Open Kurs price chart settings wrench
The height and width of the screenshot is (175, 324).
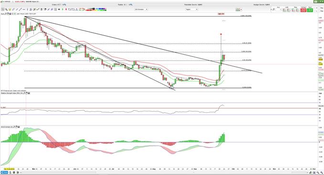click(6, 14)
